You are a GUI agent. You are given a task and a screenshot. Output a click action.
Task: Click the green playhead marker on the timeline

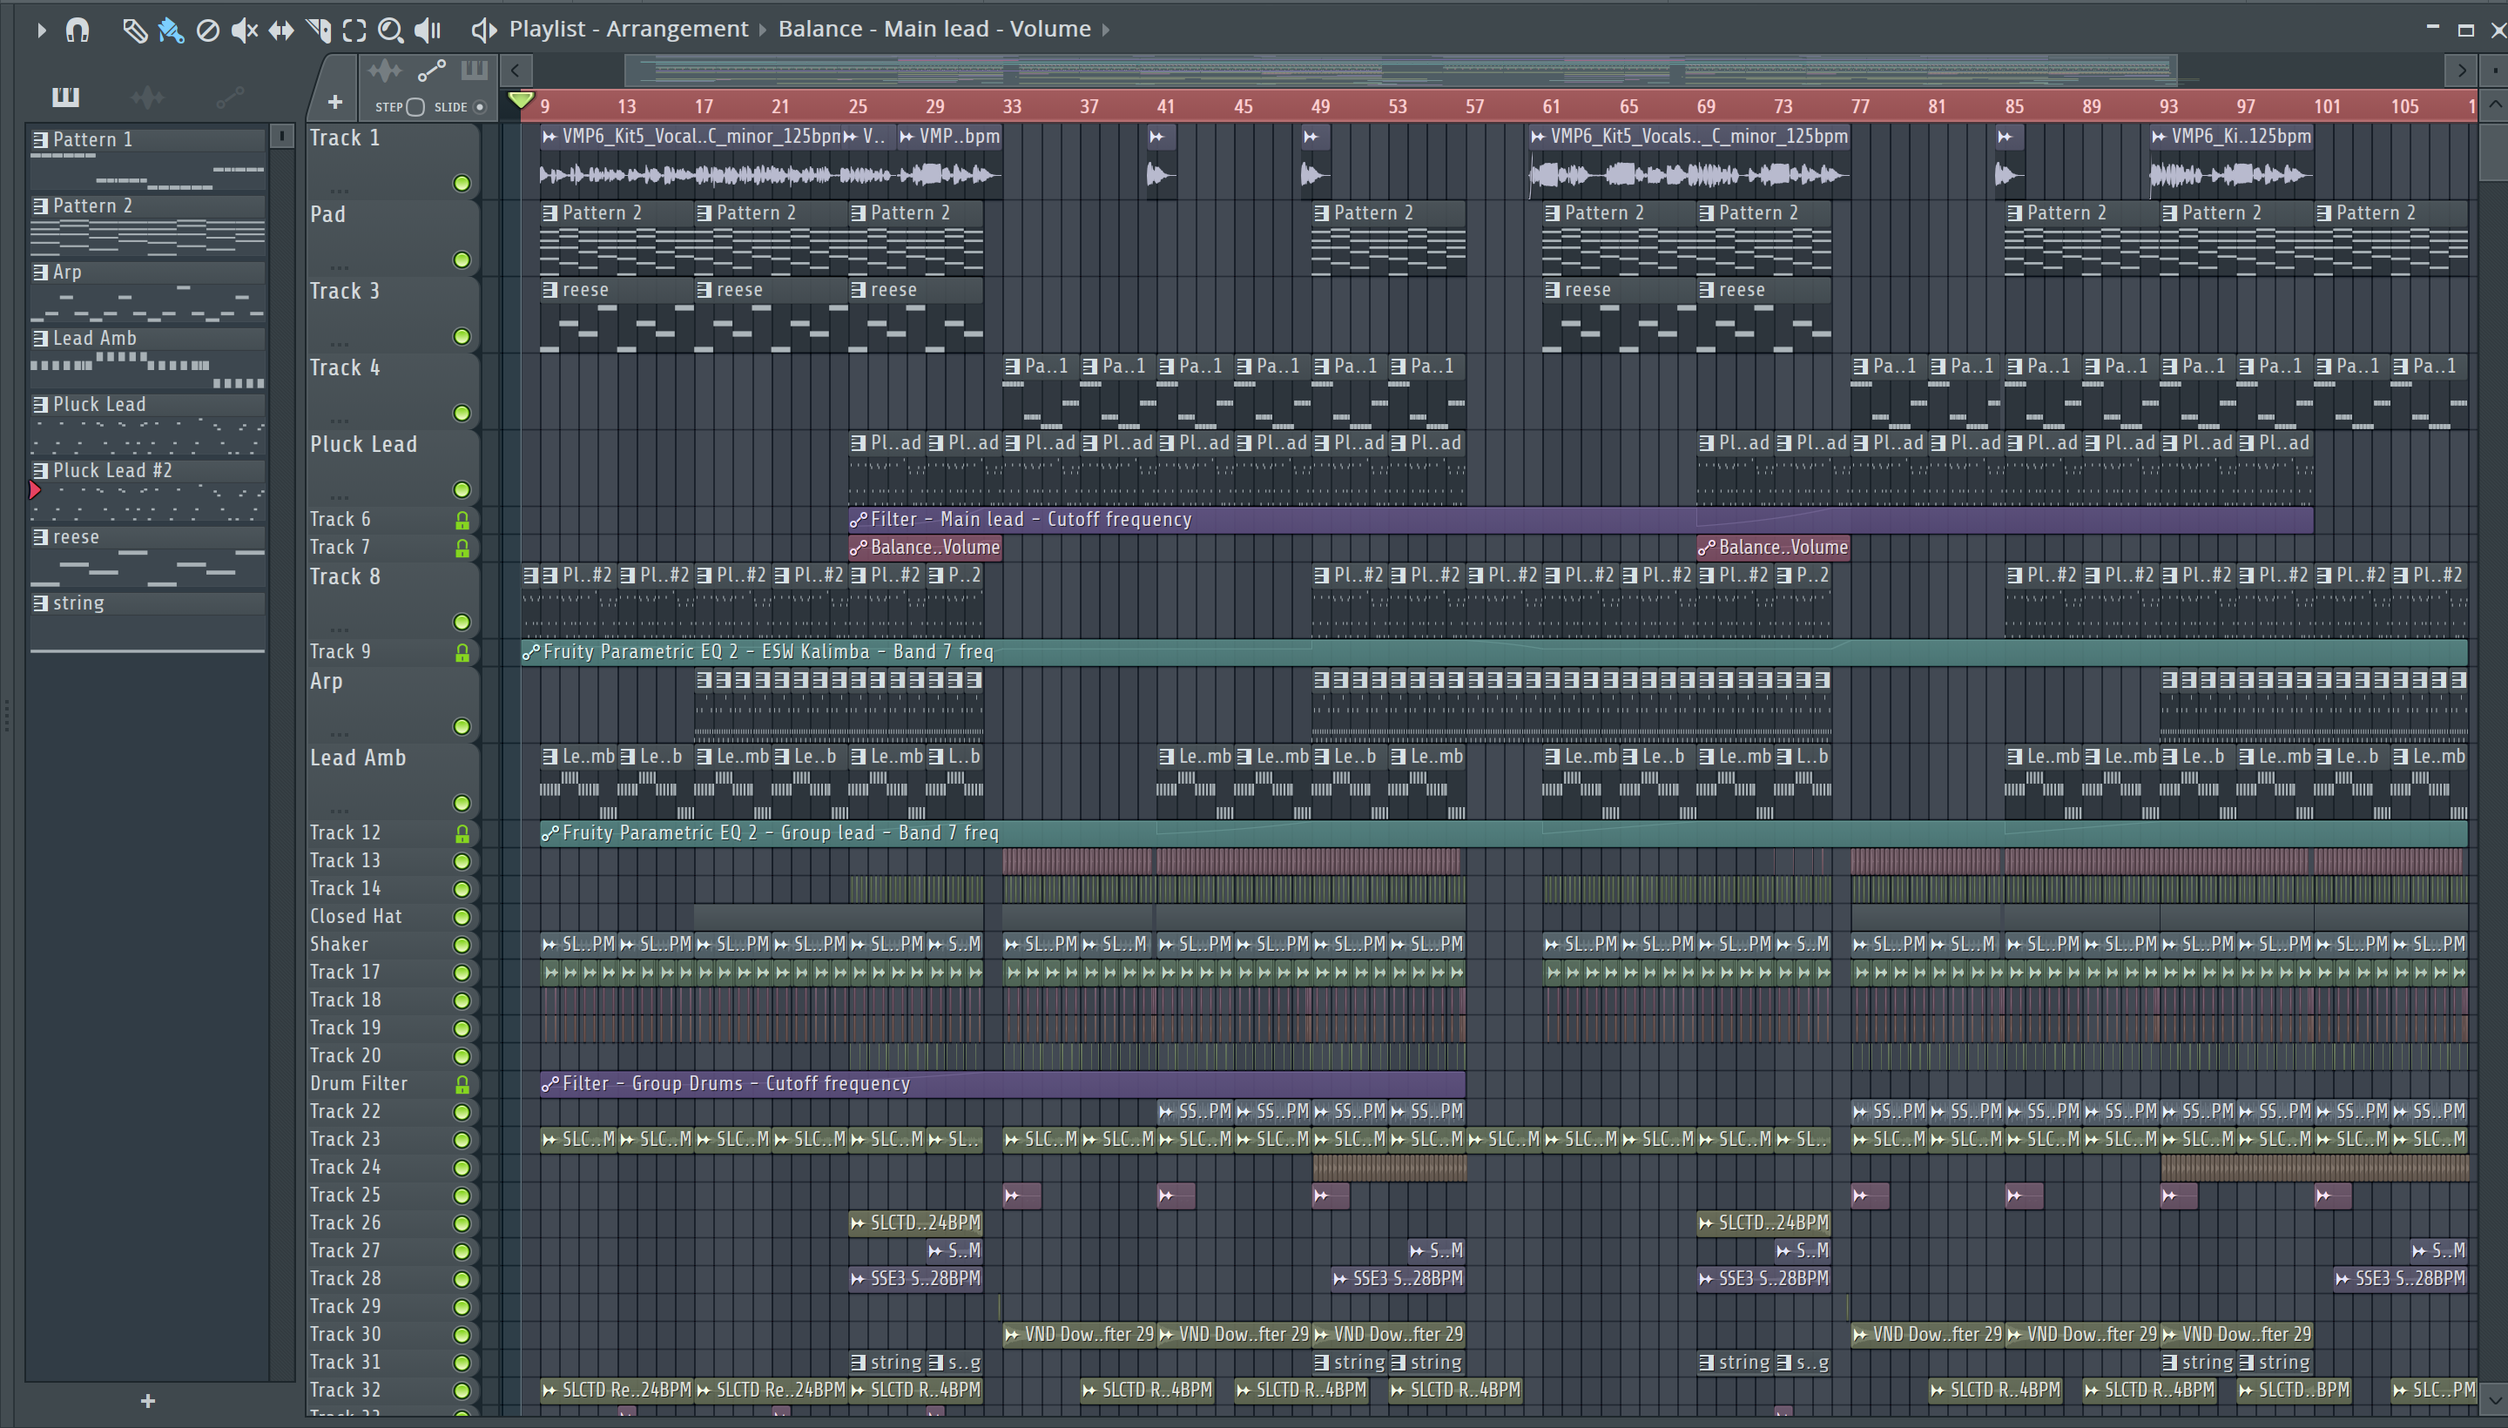click(522, 100)
